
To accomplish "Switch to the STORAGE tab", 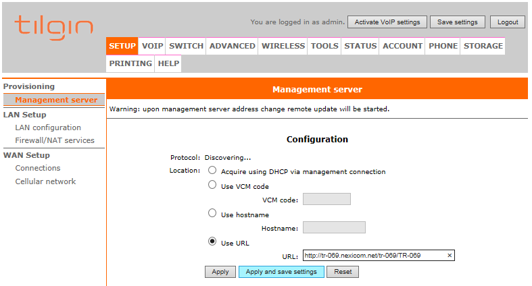I will 483,46.
